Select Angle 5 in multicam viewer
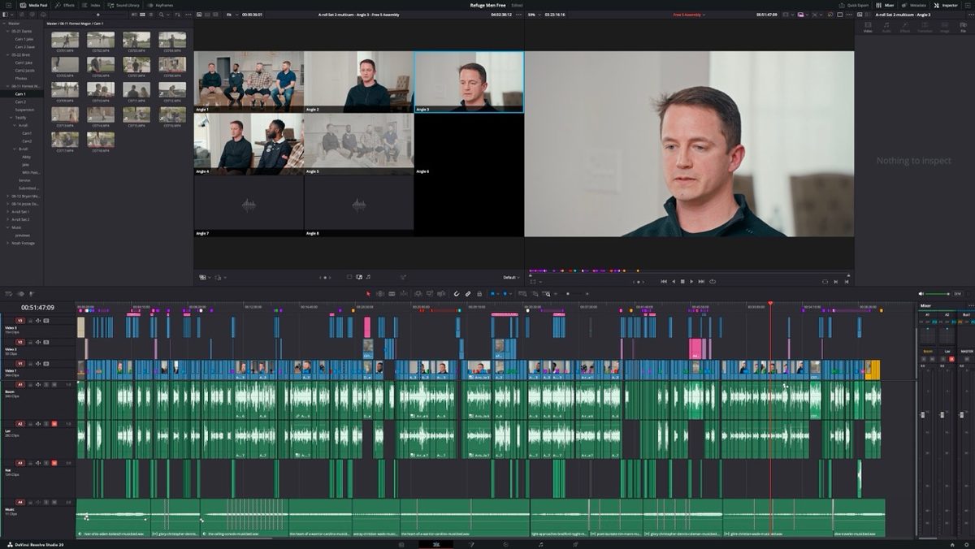The width and height of the screenshot is (975, 549). point(358,144)
